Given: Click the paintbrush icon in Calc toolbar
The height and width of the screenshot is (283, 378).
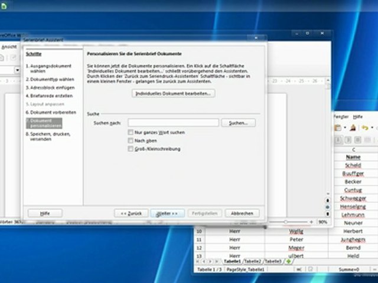Looking at the screenshot, I should tap(353, 127).
